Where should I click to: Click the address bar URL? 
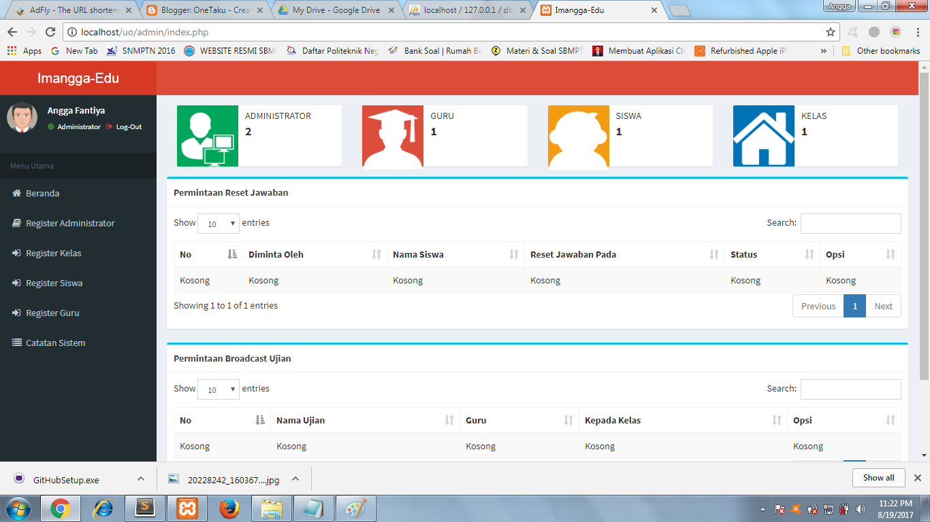145,32
